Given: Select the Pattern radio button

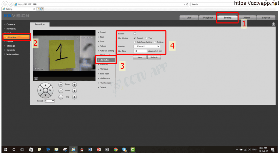Looking at the screenshot, I should tap(155, 42).
